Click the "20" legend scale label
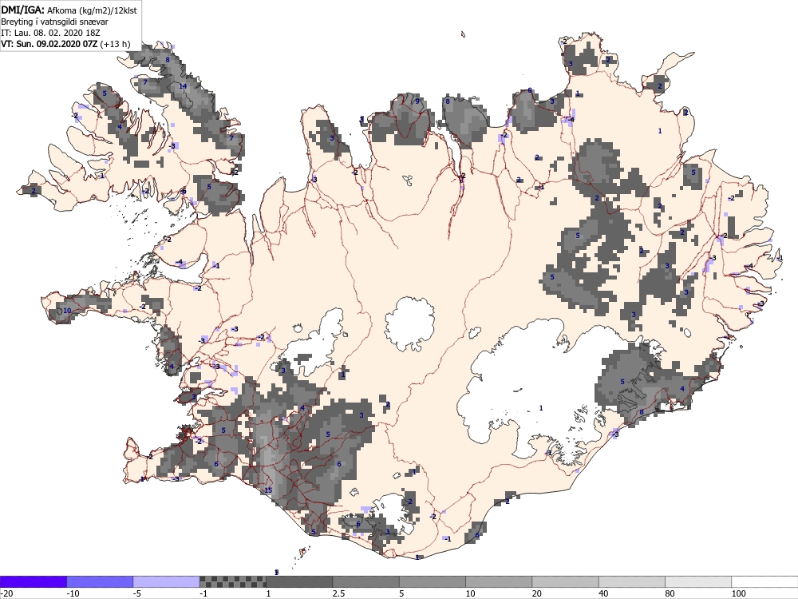The image size is (798, 599). (x=537, y=593)
